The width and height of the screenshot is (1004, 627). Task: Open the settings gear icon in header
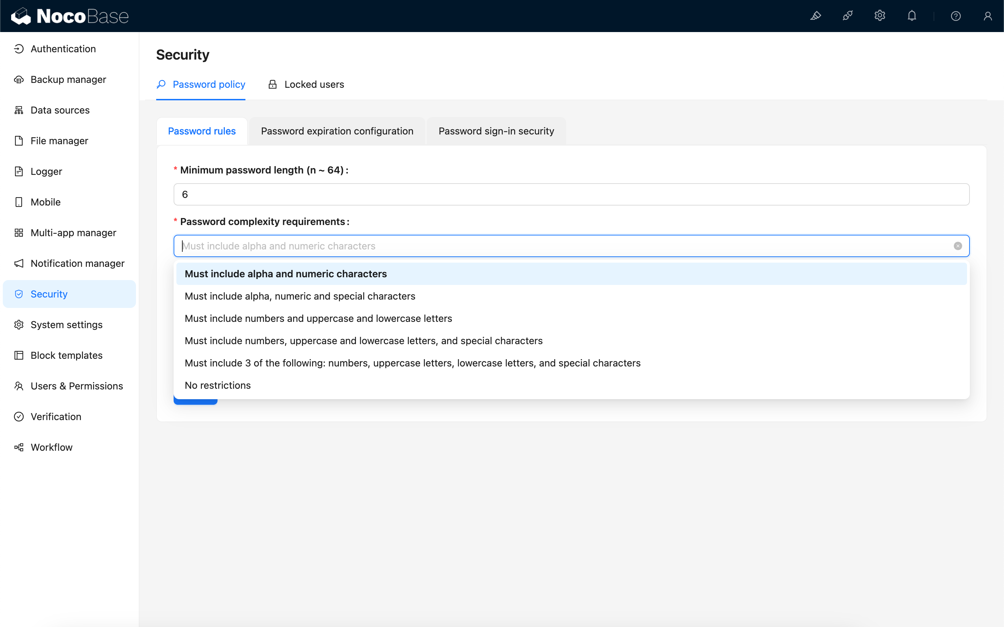(880, 16)
